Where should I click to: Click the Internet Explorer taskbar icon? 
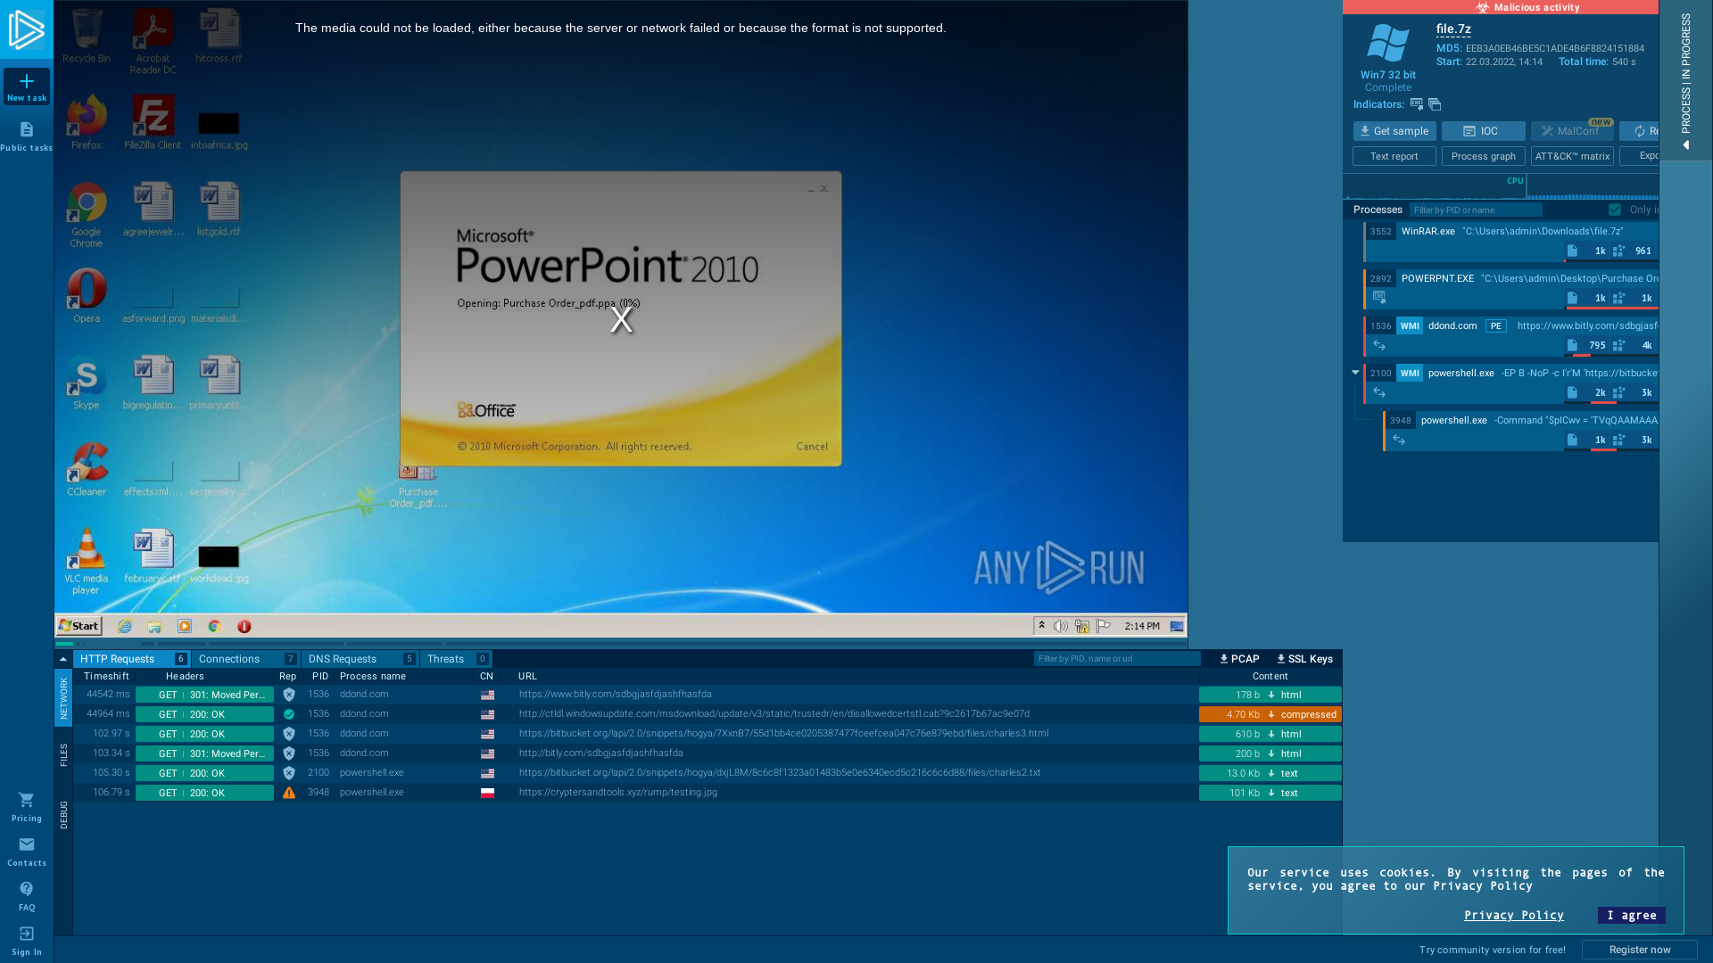tap(125, 626)
